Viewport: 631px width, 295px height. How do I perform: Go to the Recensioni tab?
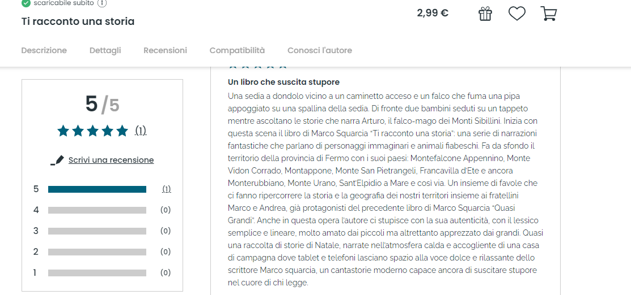(x=165, y=50)
